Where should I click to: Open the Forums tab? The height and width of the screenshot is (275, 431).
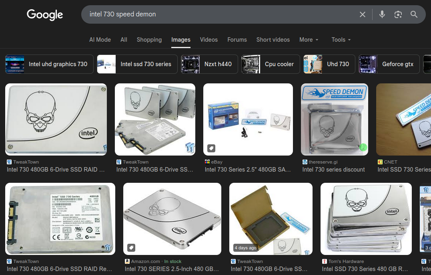click(x=237, y=40)
